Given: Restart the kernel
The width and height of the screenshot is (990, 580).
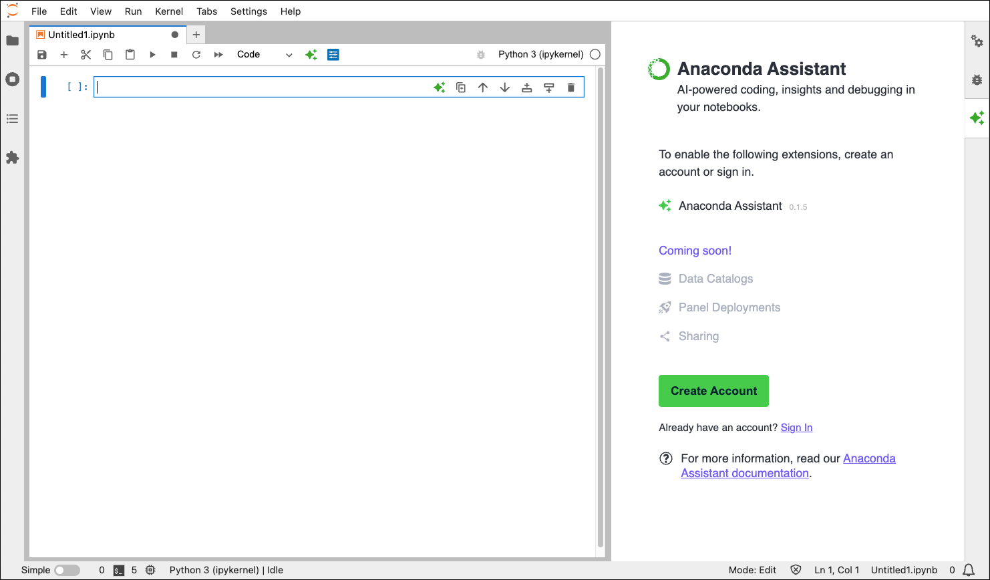Looking at the screenshot, I should coord(196,55).
